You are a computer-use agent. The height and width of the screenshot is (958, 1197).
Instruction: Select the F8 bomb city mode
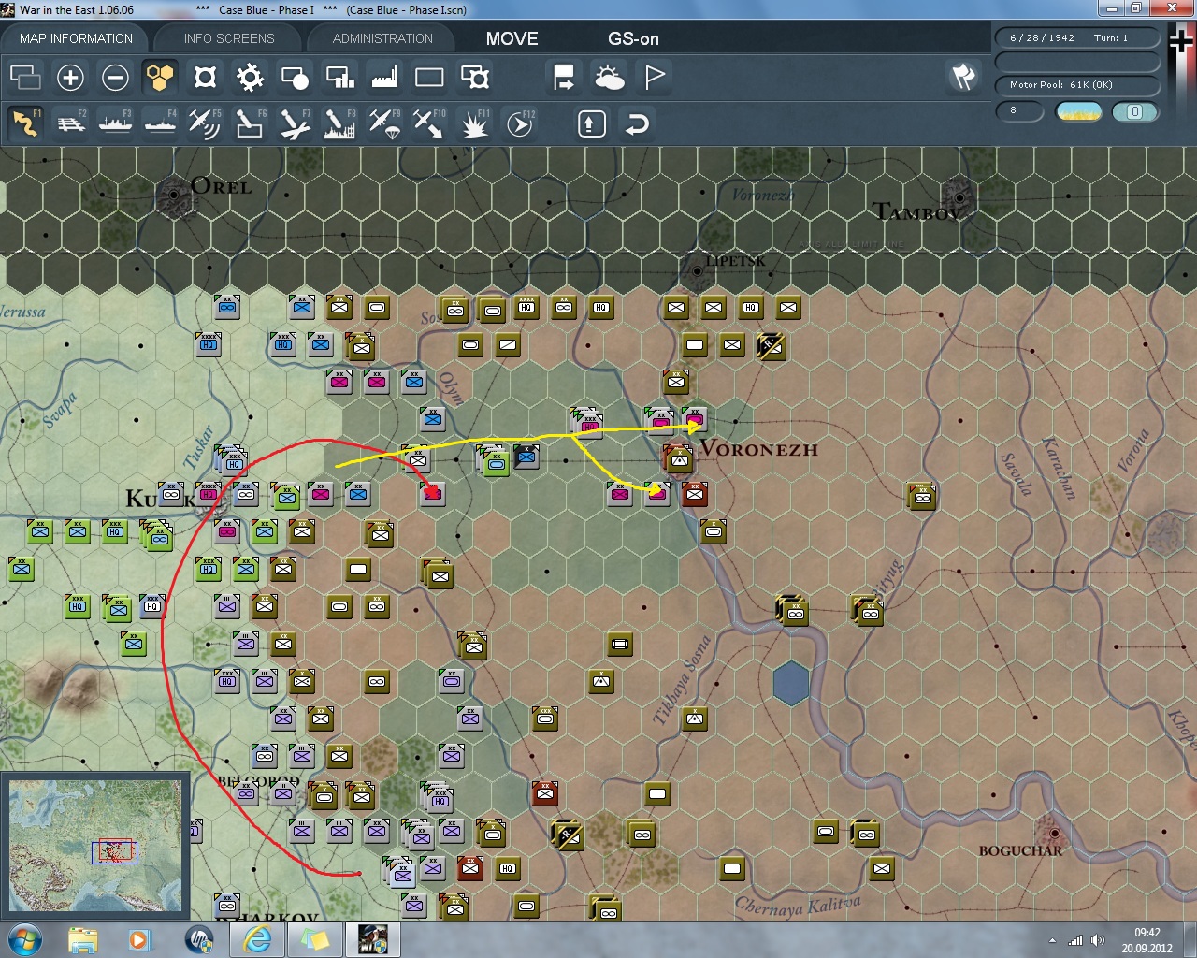pos(339,123)
